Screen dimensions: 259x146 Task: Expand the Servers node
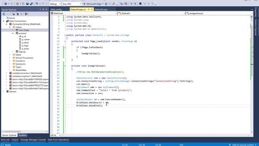3,92
